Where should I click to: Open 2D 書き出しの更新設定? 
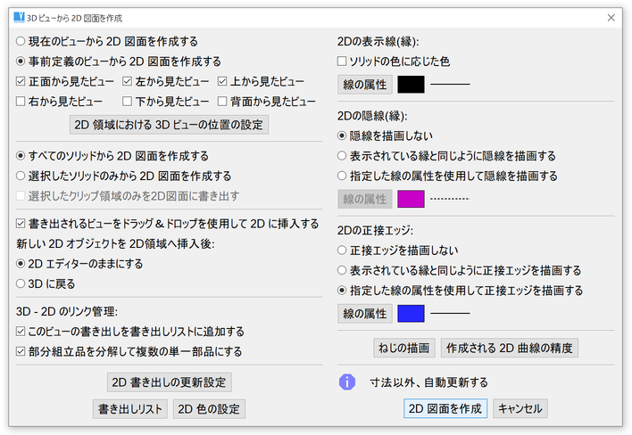170,382
